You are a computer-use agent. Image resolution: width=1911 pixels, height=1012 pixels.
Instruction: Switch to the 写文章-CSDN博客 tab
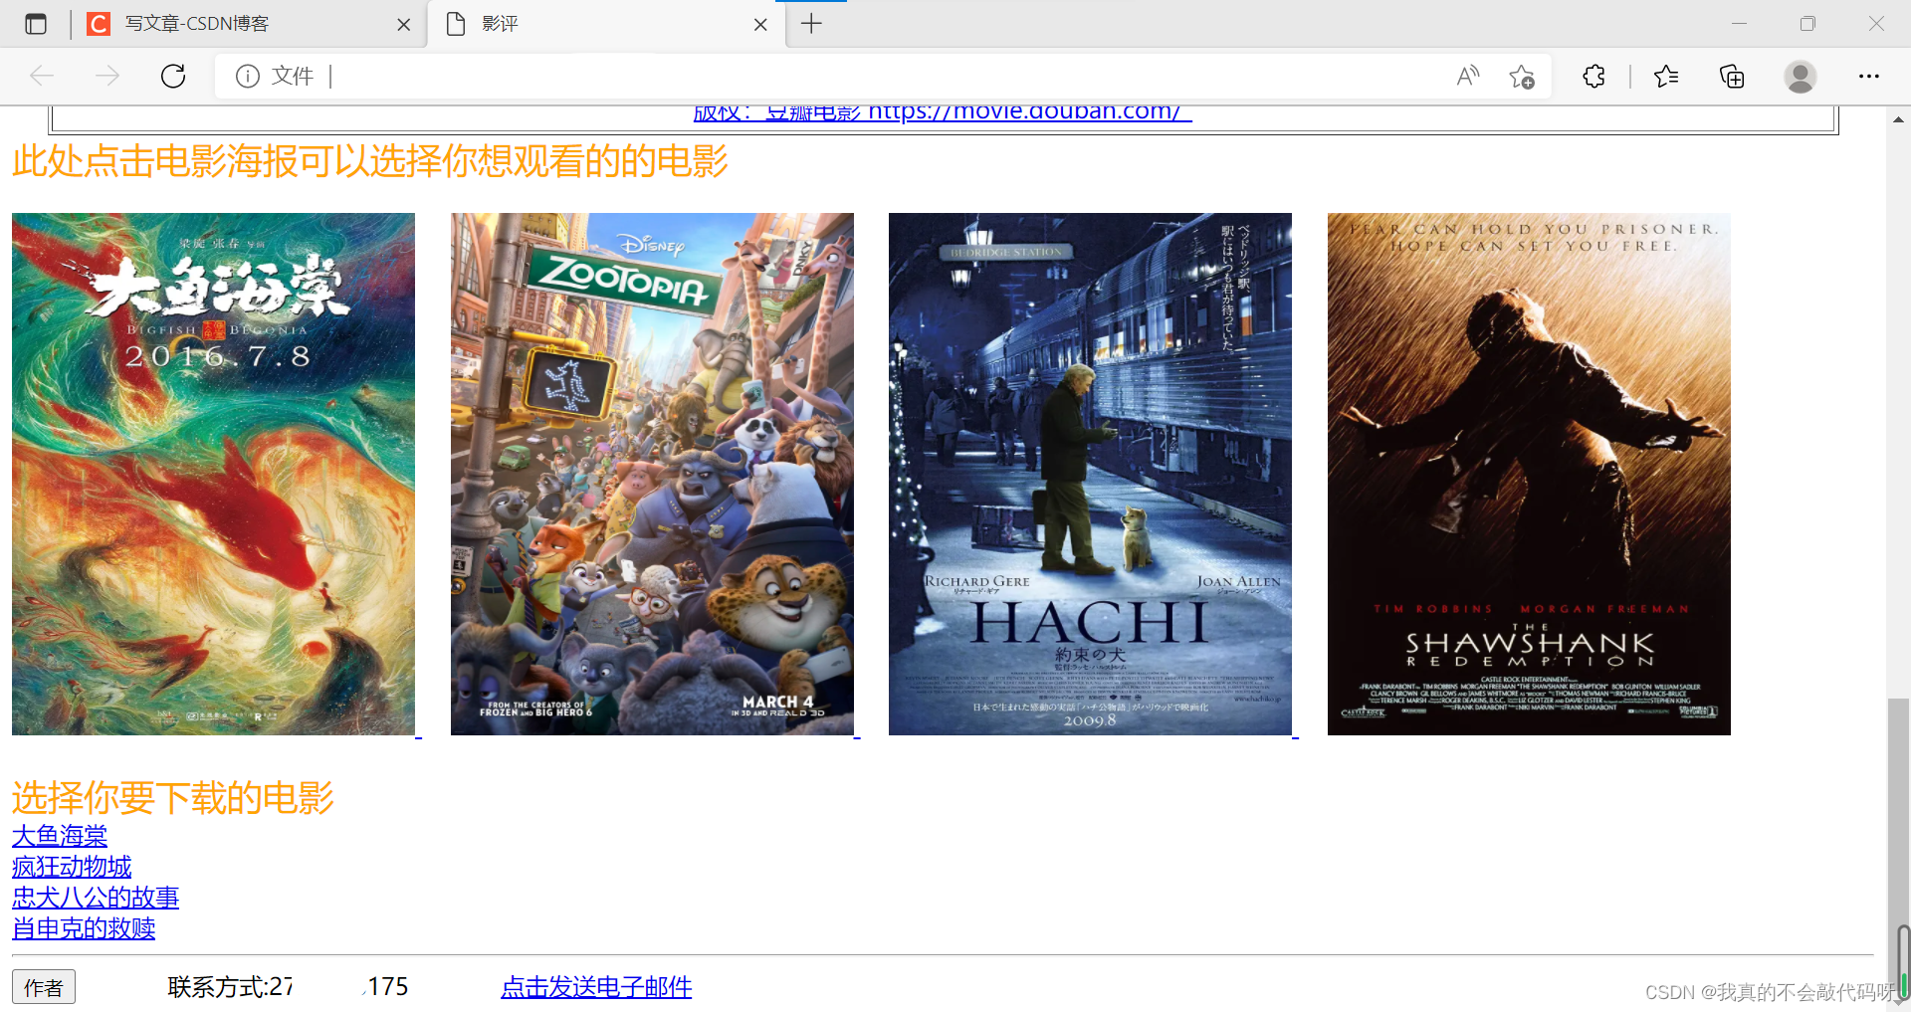pyautogui.click(x=249, y=24)
